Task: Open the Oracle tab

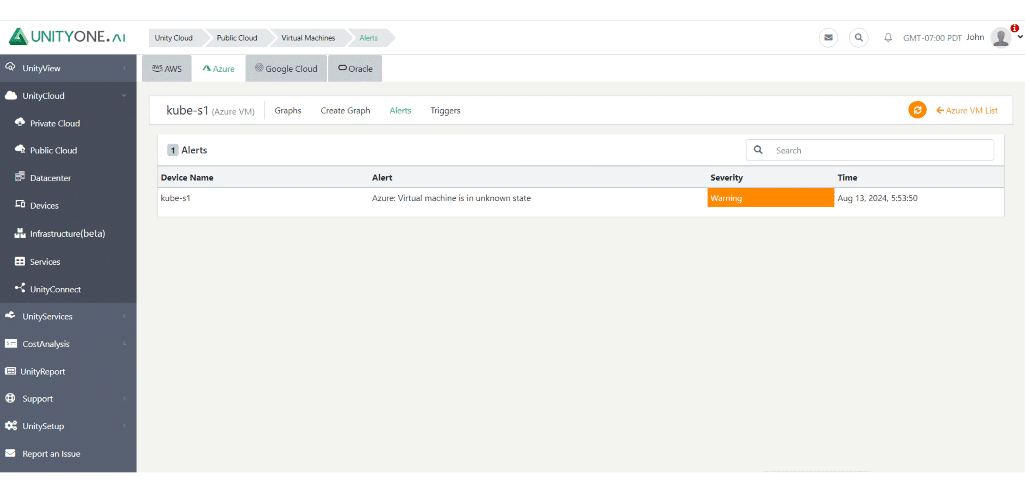Action: pos(355,68)
